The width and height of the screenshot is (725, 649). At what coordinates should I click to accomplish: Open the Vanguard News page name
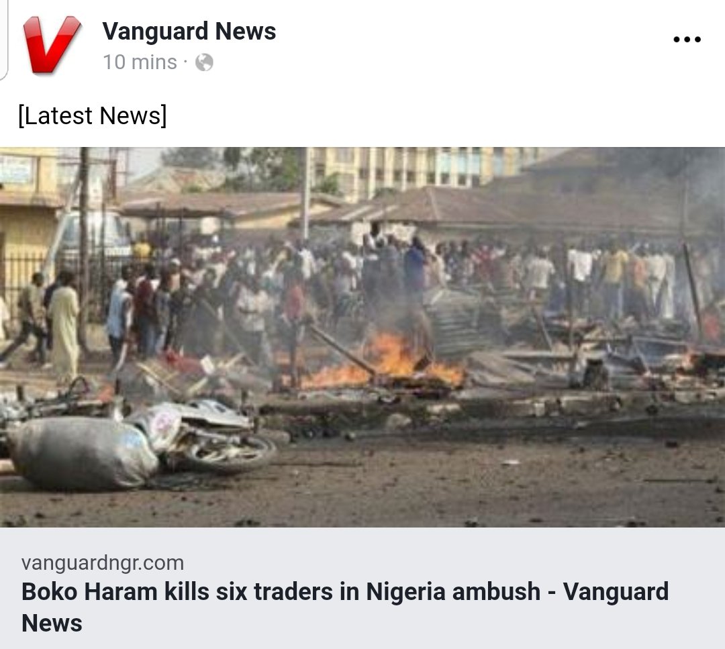(189, 32)
